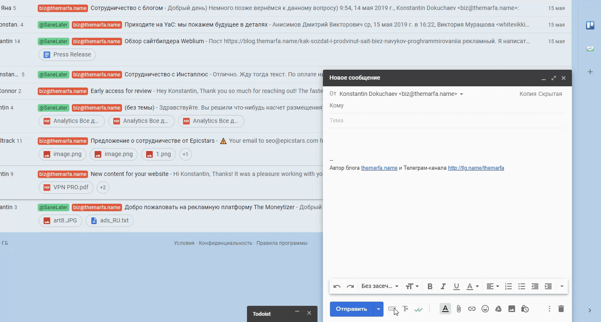Expand more formatting options arrow
This screenshot has height=322, width=601.
click(x=562, y=286)
